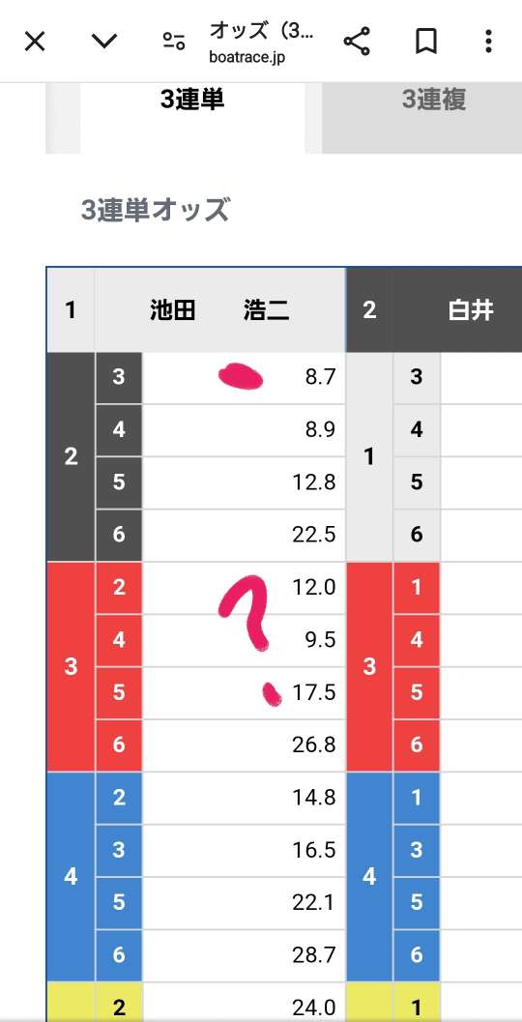This screenshot has width=522, height=1022.
Task: Tap 池田 浩二 racer header
Action: 220,310
